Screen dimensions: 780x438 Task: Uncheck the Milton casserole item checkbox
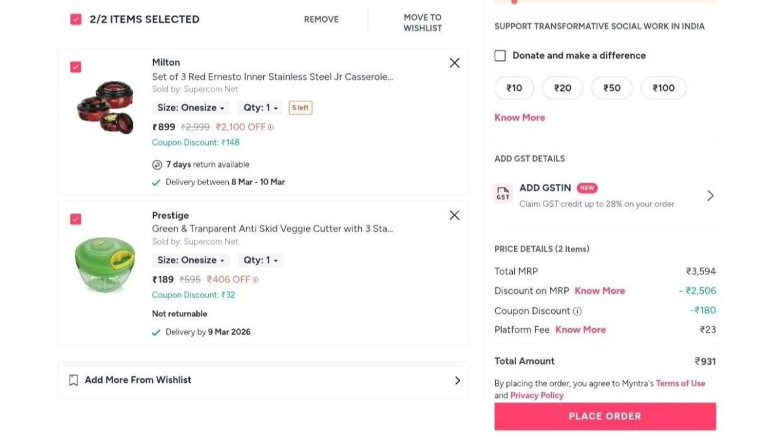tap(76, 67)
